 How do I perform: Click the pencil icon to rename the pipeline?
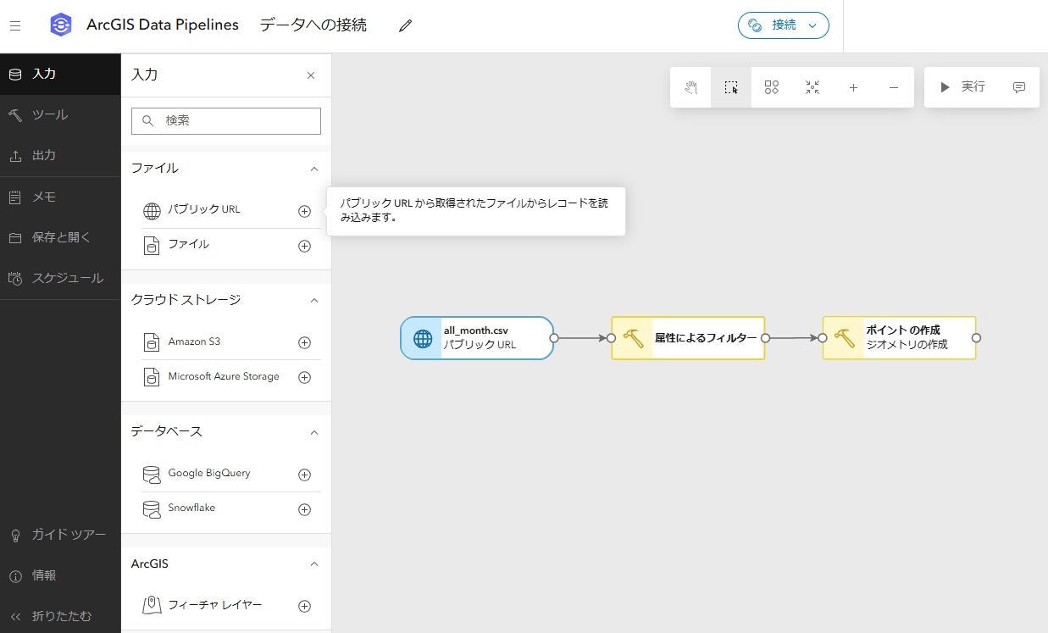point(404,25)
